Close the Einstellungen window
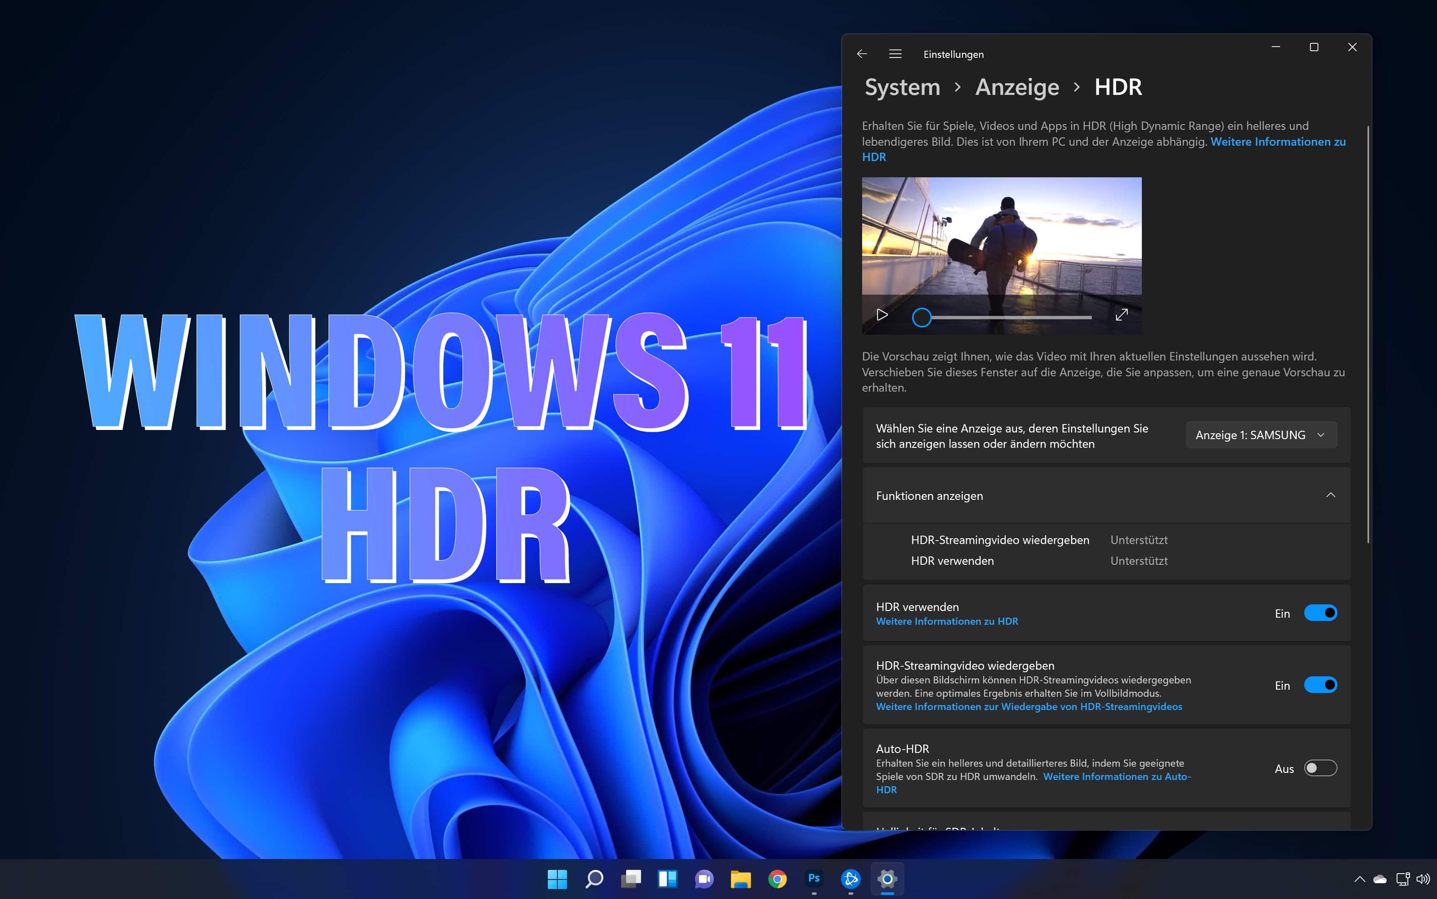This screenshot has height=899, width=1437. click(1352, 47)
